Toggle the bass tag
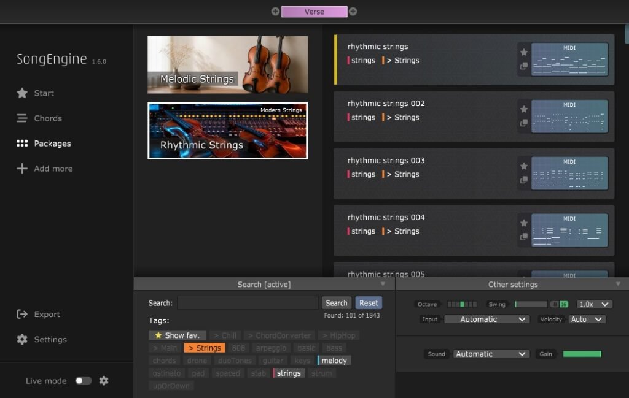The width and height of the screenshot is (629, 398). [x=334, y=348]
